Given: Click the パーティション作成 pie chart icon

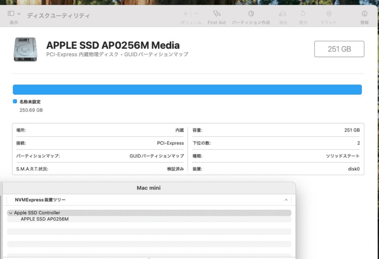Looking at the screenshot, I should pos(251,14).
